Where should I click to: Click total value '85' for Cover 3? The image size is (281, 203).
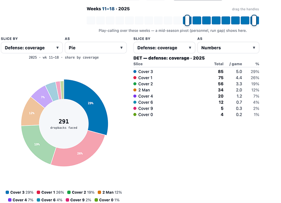221,72
